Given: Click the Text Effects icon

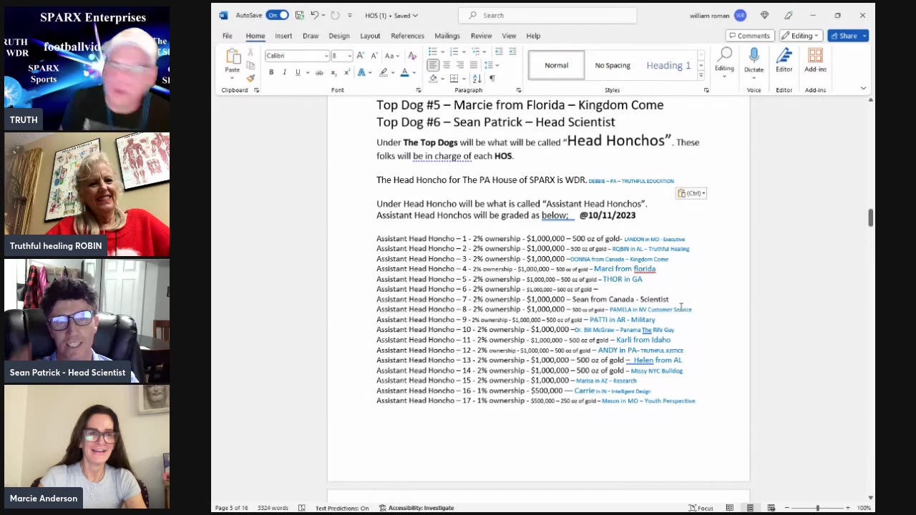Looking at the screenshot, I should [361, 72].
